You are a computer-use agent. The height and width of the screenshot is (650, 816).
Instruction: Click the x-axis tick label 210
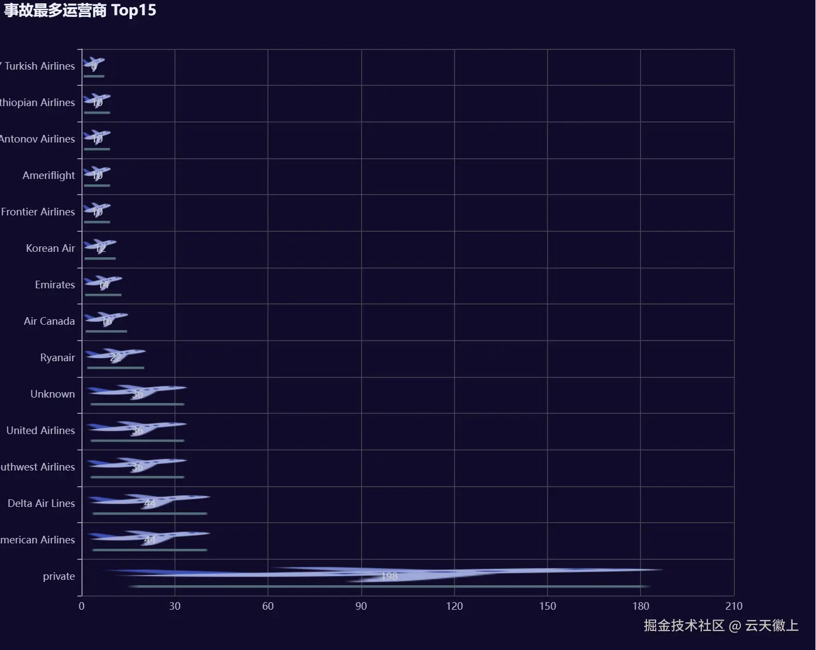coord(734,606)
